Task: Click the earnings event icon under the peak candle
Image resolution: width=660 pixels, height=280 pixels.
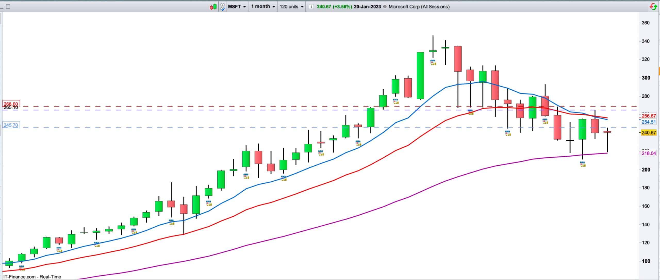Action: pyautogui.click(x=433, y=62)
